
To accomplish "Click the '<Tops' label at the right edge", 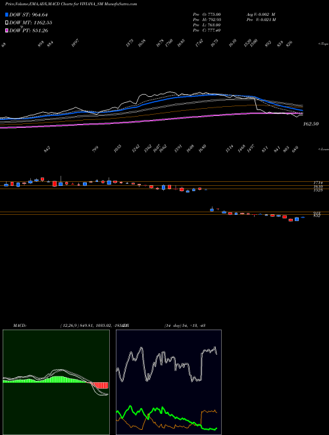I will click(x=323, y=44).
